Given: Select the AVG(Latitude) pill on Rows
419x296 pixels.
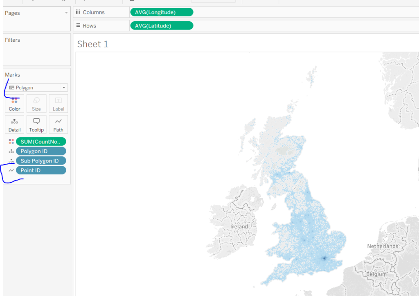Looking at the screenshot, I should click(161, 26).
